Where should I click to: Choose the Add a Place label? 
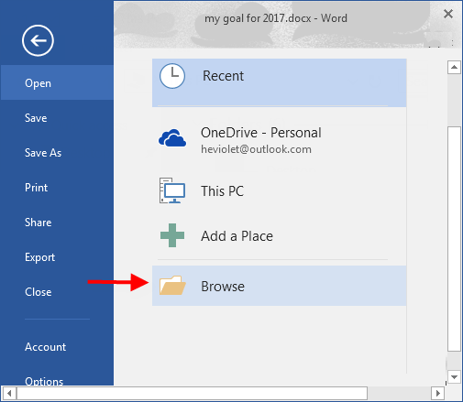pyautogui.click(x=237, y=236)
